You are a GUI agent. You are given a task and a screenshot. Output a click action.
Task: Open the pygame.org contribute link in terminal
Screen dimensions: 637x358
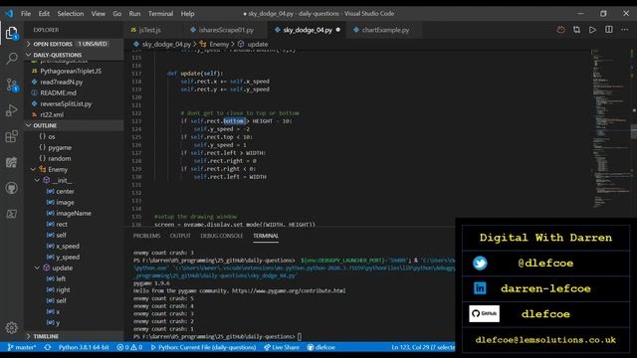pyautogui.click(x=289, y=290)
